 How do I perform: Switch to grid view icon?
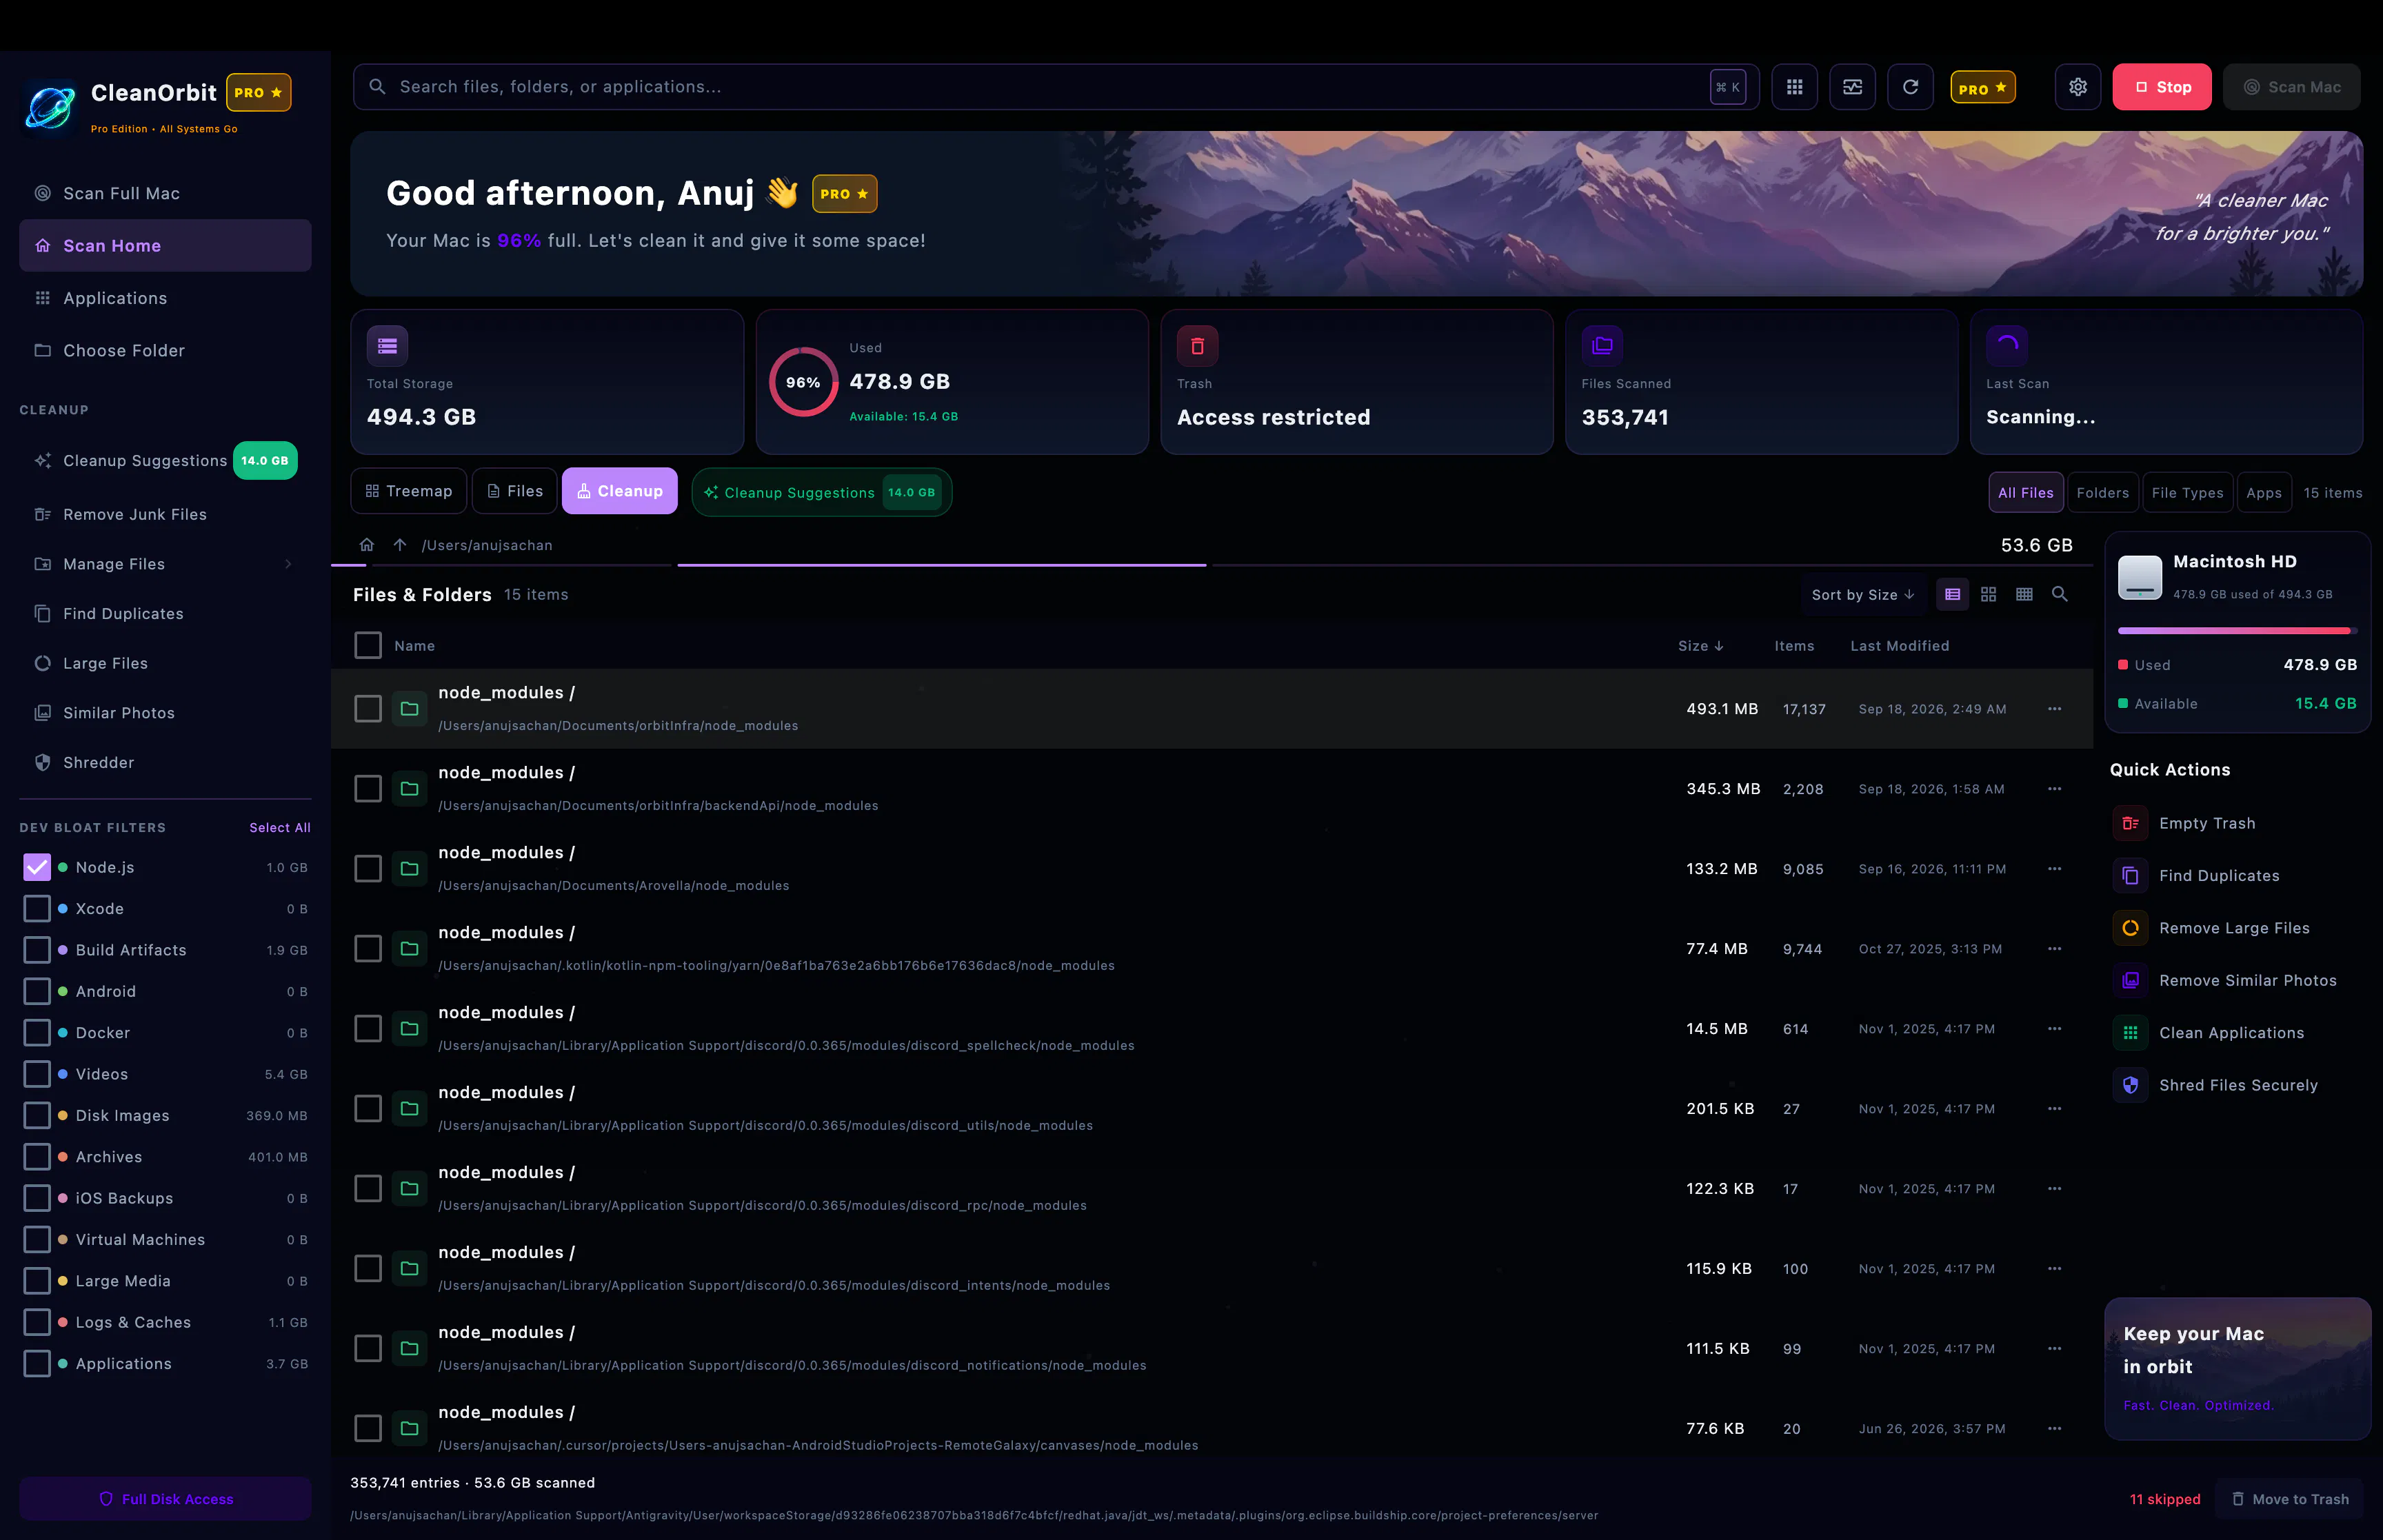1988,594
